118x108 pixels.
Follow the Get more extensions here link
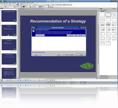[39, 52]
